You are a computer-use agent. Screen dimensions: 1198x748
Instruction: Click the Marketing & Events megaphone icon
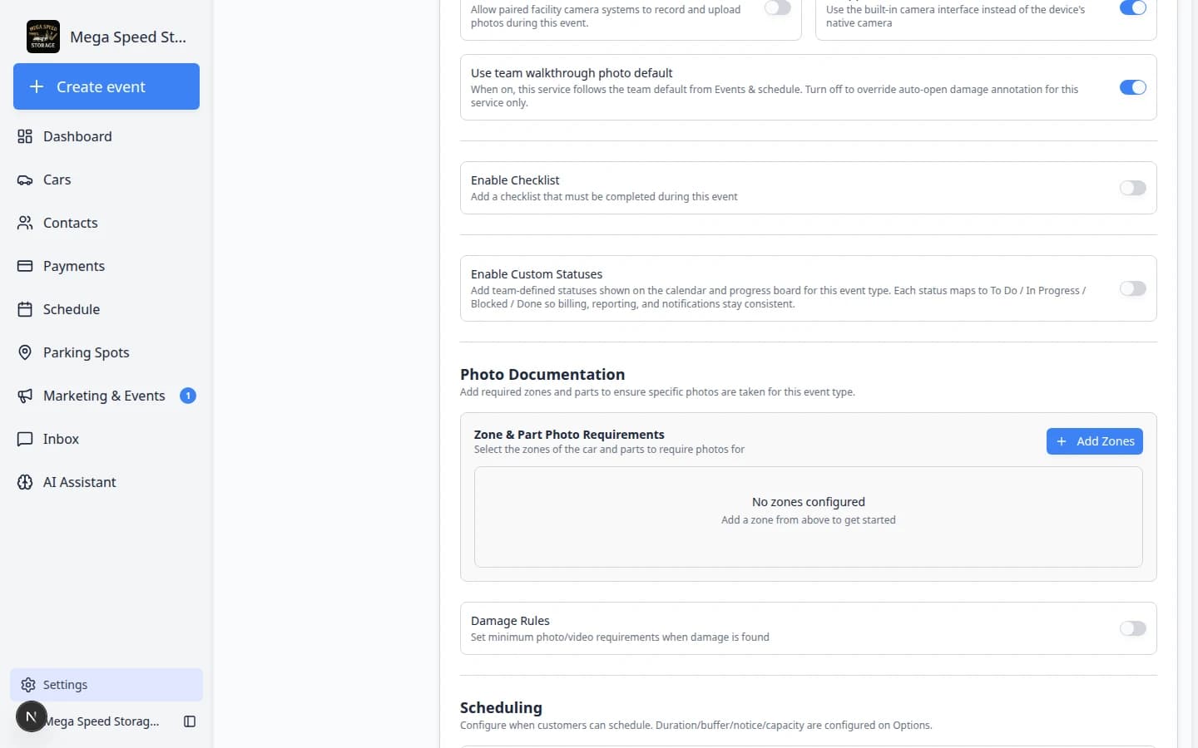[25, 396]
